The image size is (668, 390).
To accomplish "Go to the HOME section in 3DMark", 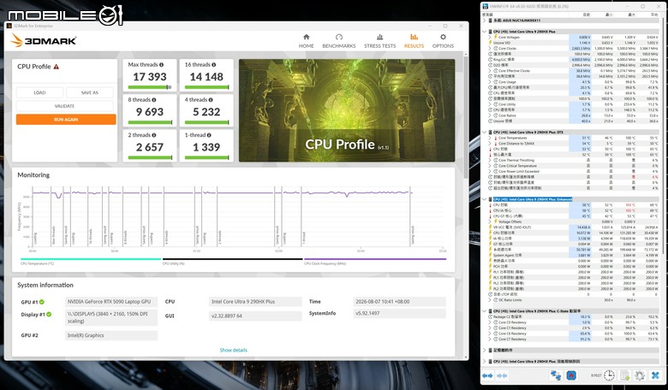I will [x=306, y=41].
